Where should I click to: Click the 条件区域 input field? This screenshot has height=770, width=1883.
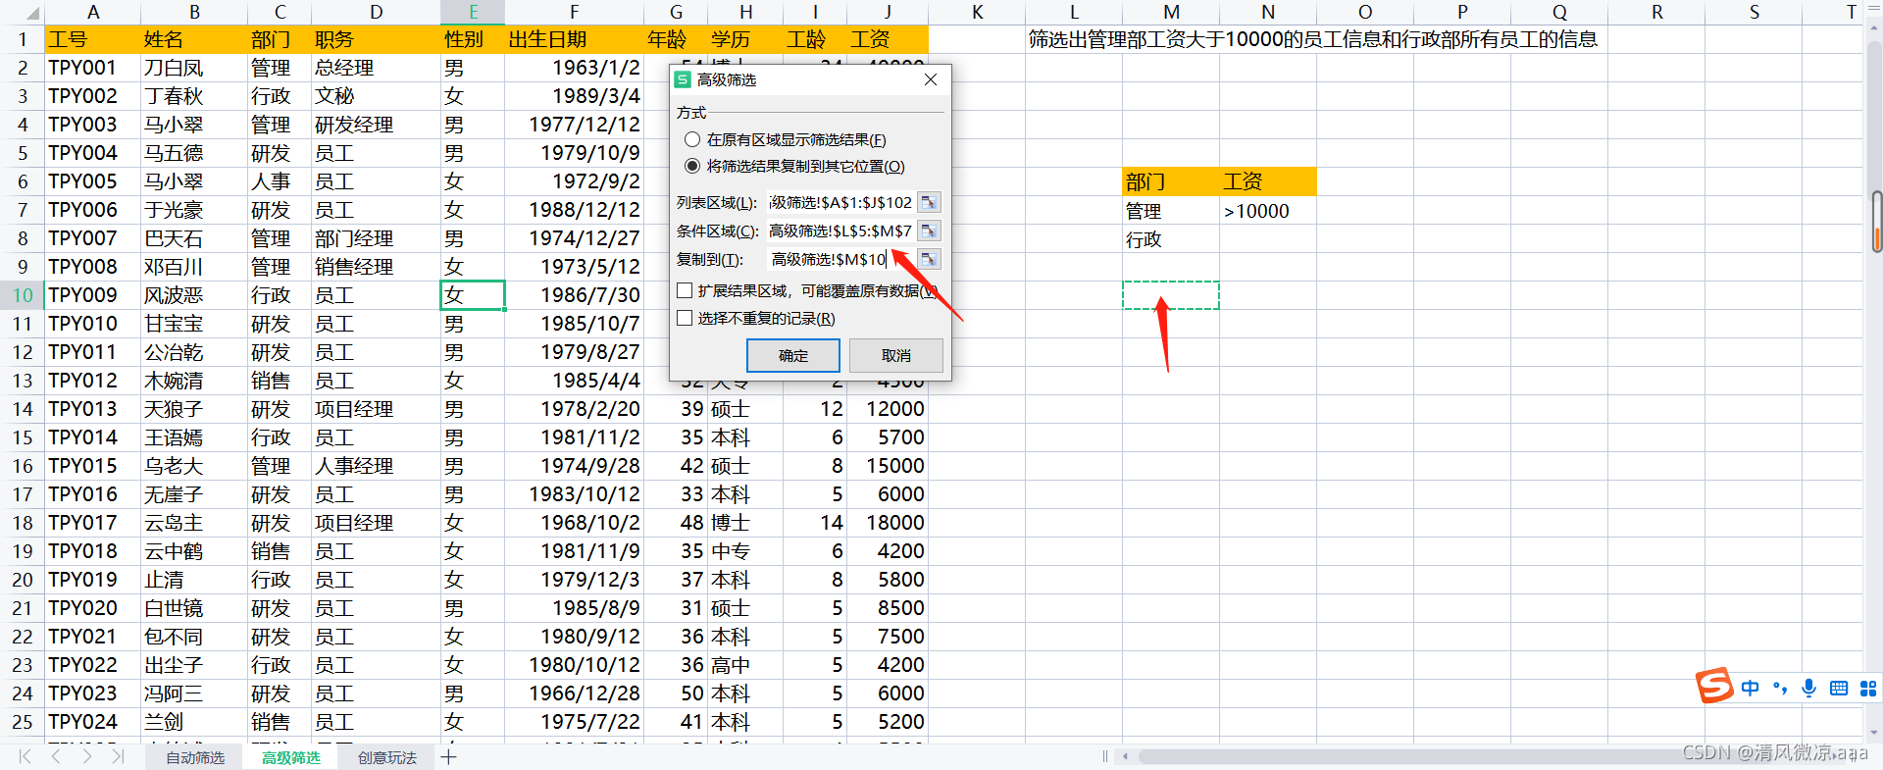click(x=840, y=231)
